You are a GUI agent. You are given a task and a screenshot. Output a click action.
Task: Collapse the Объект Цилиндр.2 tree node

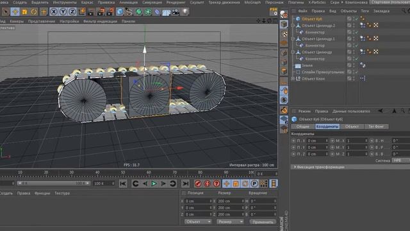[x=293, y=26]
